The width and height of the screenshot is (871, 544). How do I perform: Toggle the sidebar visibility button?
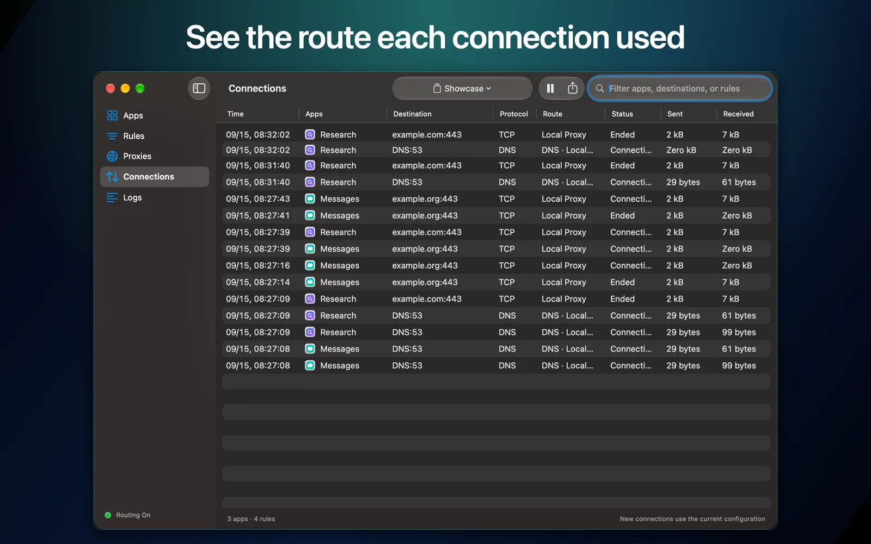[x=199, y=88]
